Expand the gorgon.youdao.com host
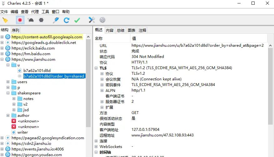This screenshot has width=274, height=157. click(2, 155)
